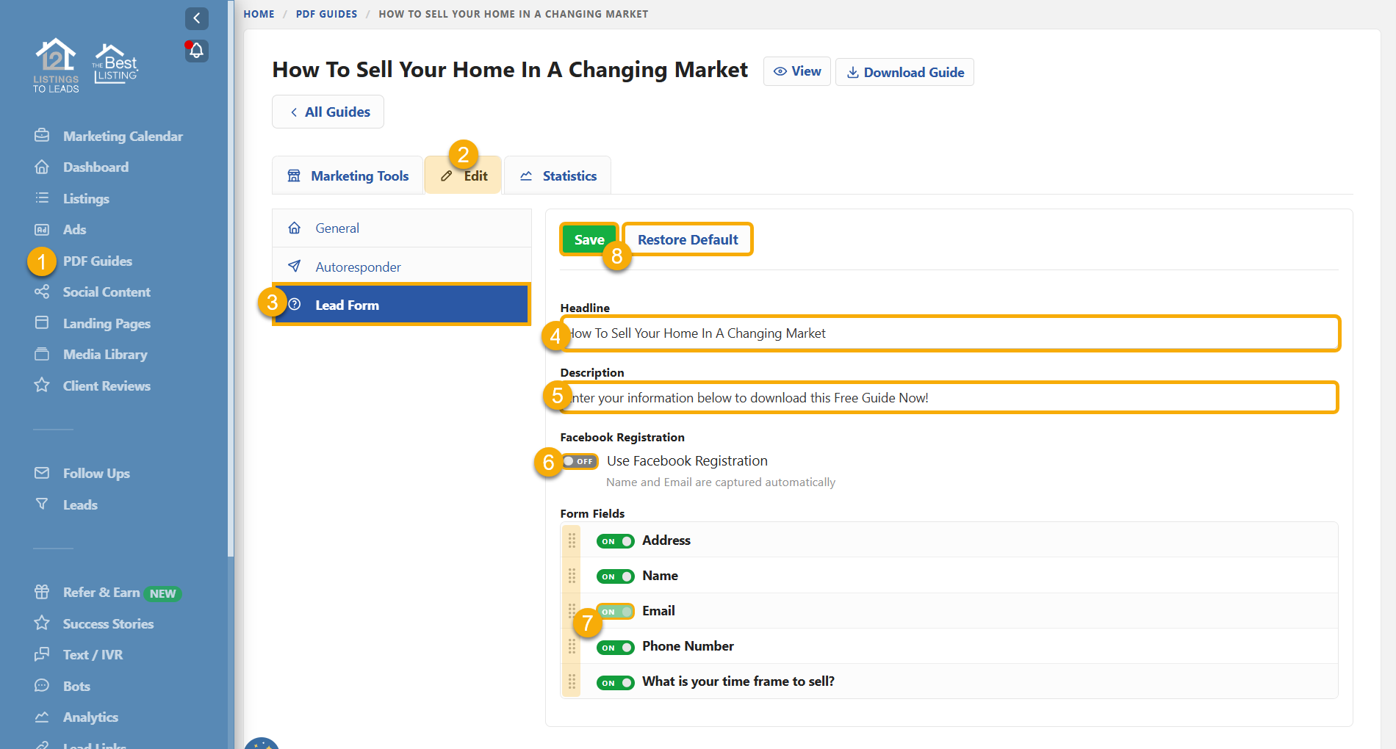Collapse the sidebar with the arrow button

(196, 18)
